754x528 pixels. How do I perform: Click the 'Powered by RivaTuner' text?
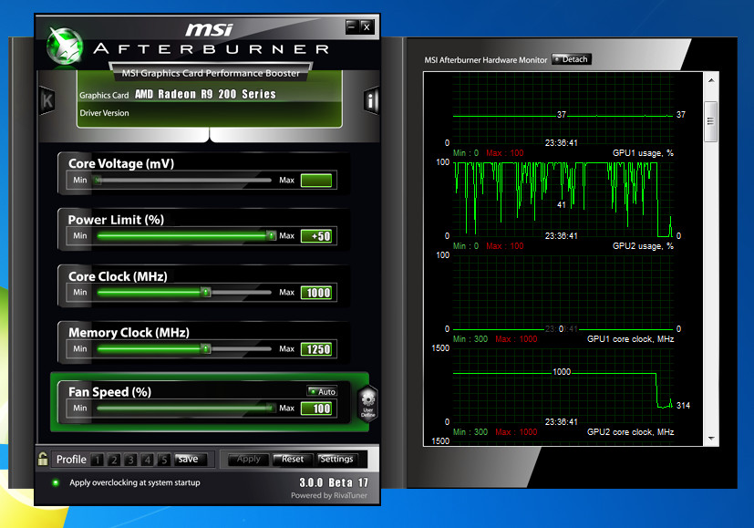(x=329, y=495)
